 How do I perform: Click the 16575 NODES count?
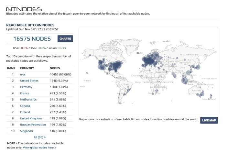click(x=32, y=39)
